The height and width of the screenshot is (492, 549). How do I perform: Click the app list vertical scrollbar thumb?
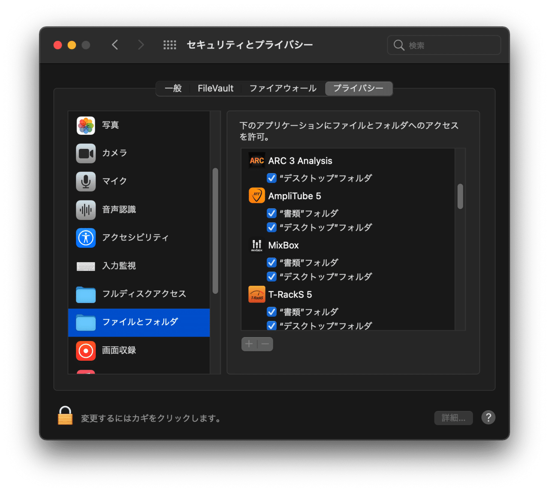click(x=460, y=196)
